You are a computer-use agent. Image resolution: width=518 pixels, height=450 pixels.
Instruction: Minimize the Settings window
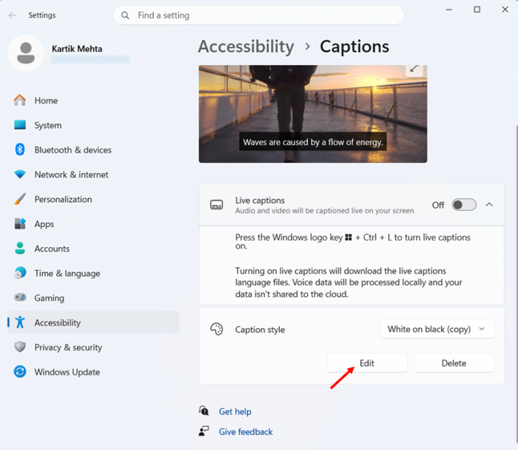(x=448, y=10)
